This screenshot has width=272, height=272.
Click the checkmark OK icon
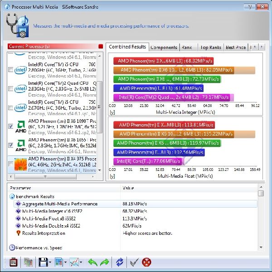(134, 262)
